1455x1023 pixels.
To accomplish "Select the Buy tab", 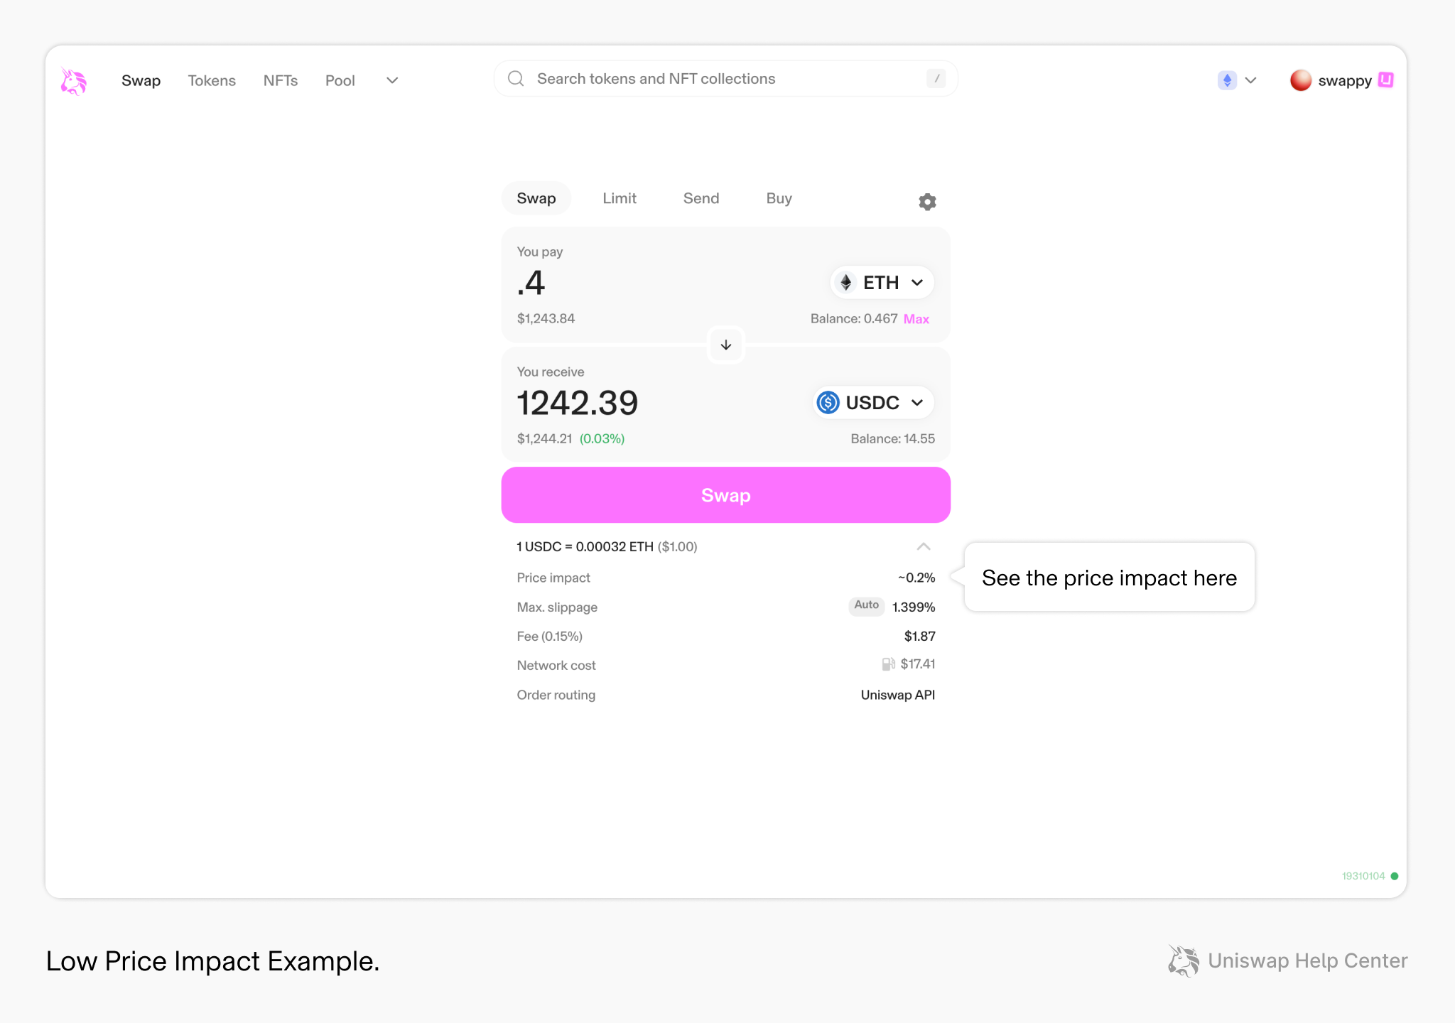I will [x=779, y=198].
